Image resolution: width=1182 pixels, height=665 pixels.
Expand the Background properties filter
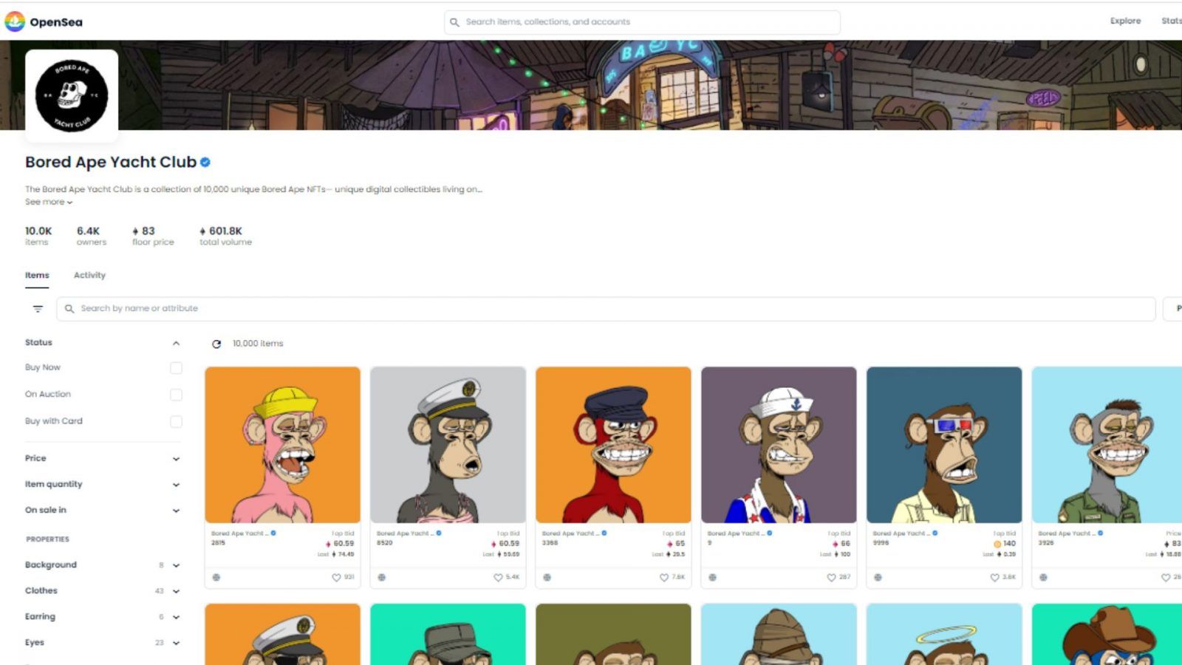point(176,565)
